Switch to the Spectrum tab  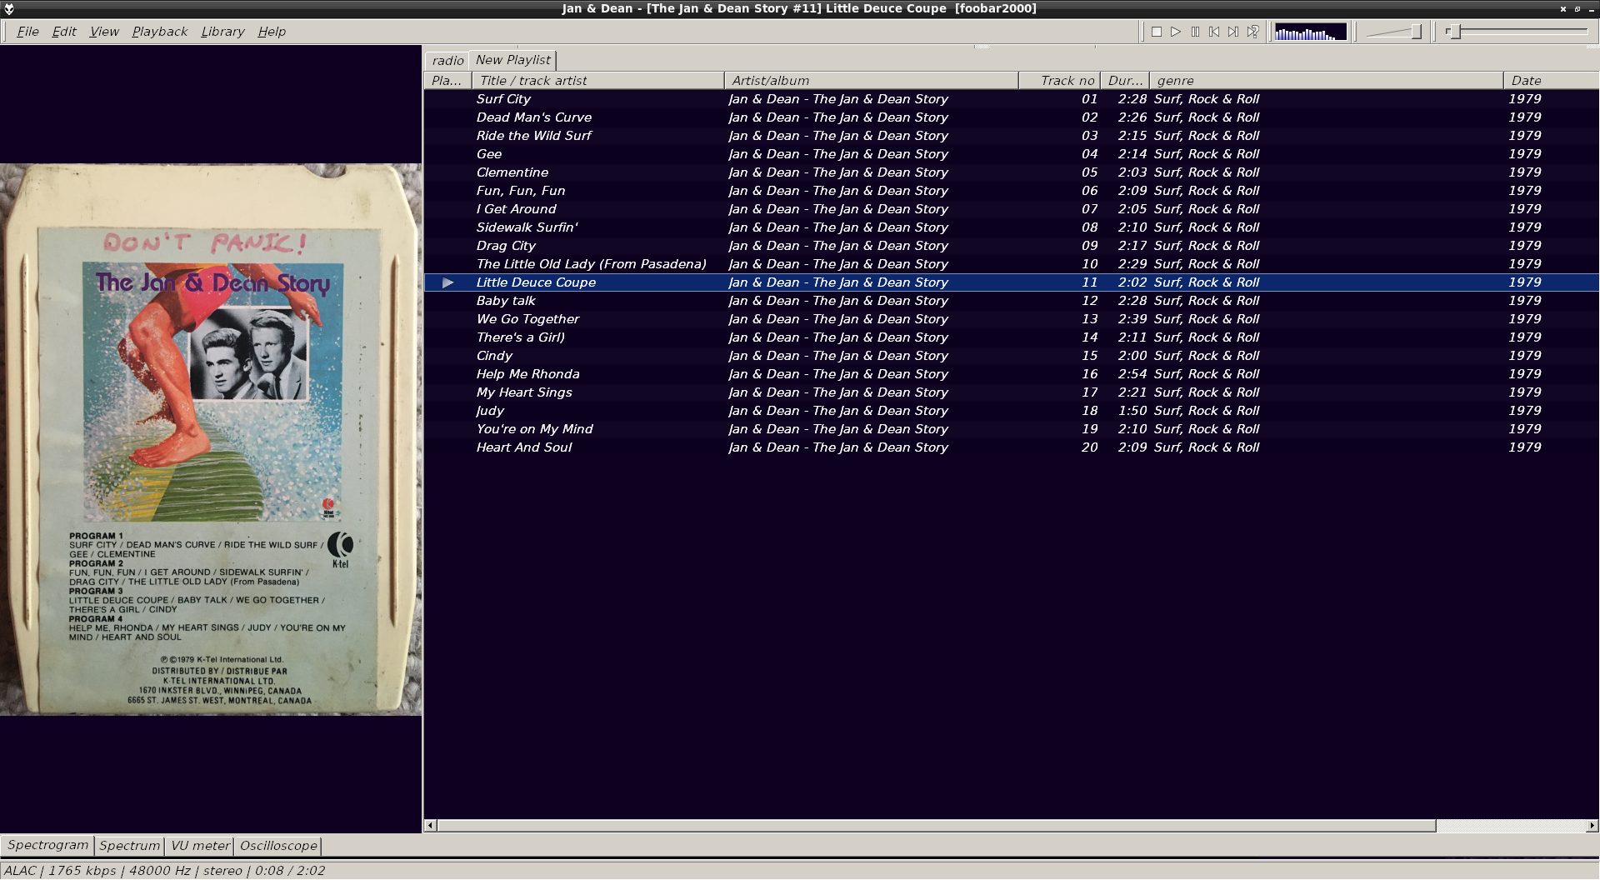pyautogui.click(x=129, y=846)
